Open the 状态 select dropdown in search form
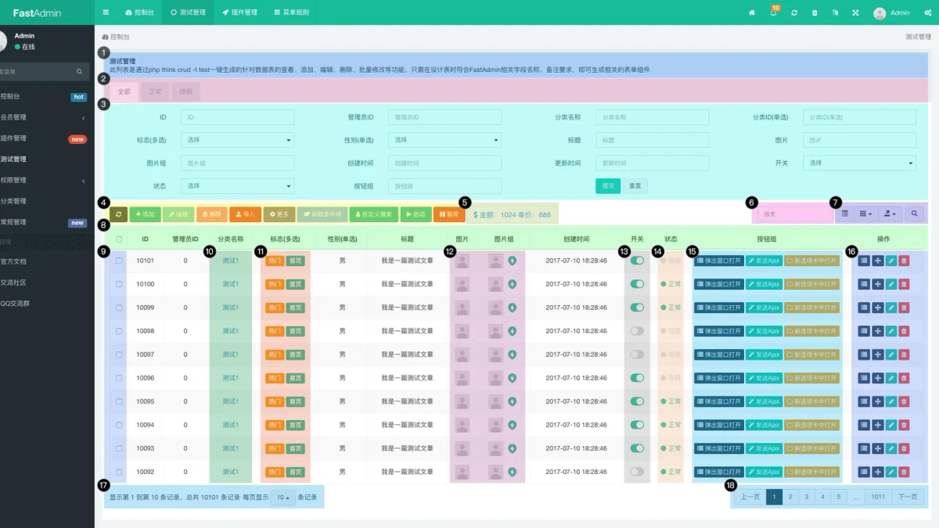The width and height of the screenshot is (939, 528). (237, 186)
